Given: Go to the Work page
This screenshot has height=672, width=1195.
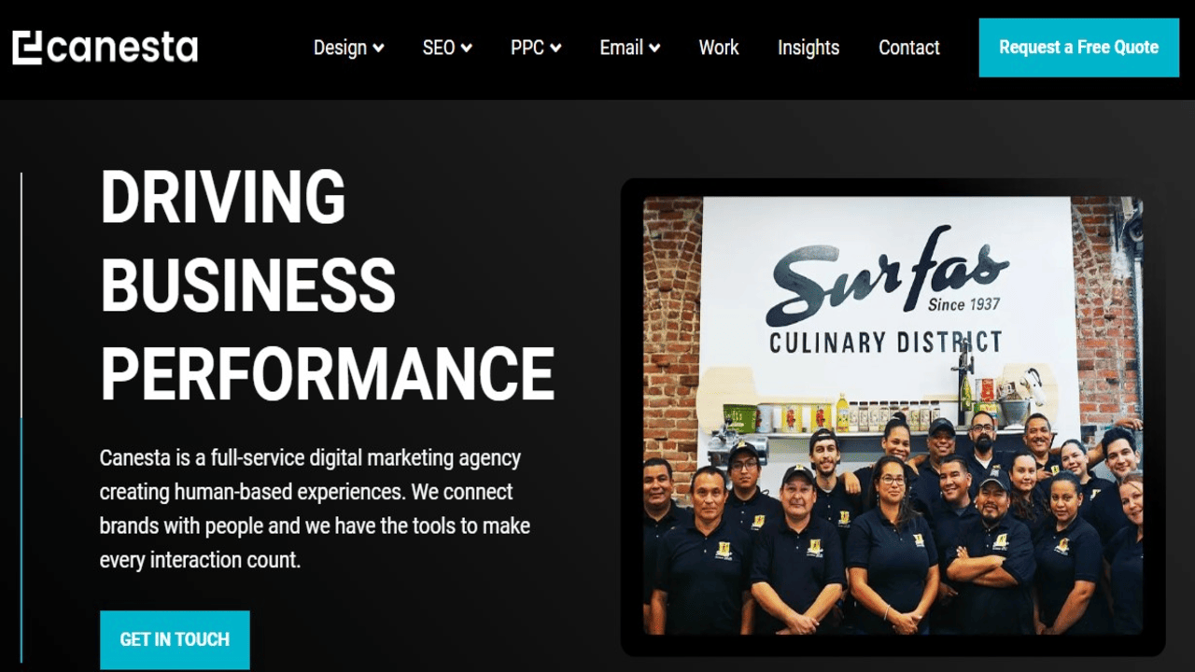Looking at the screenshot, I should click(719, 48).
